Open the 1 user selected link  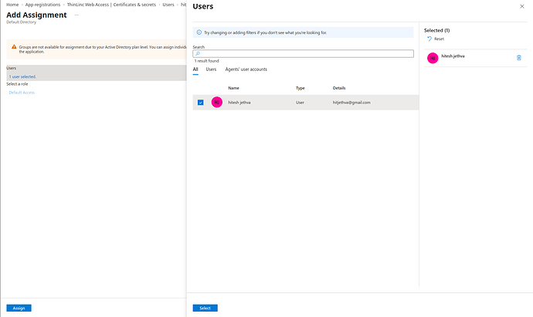pos(22,76)
